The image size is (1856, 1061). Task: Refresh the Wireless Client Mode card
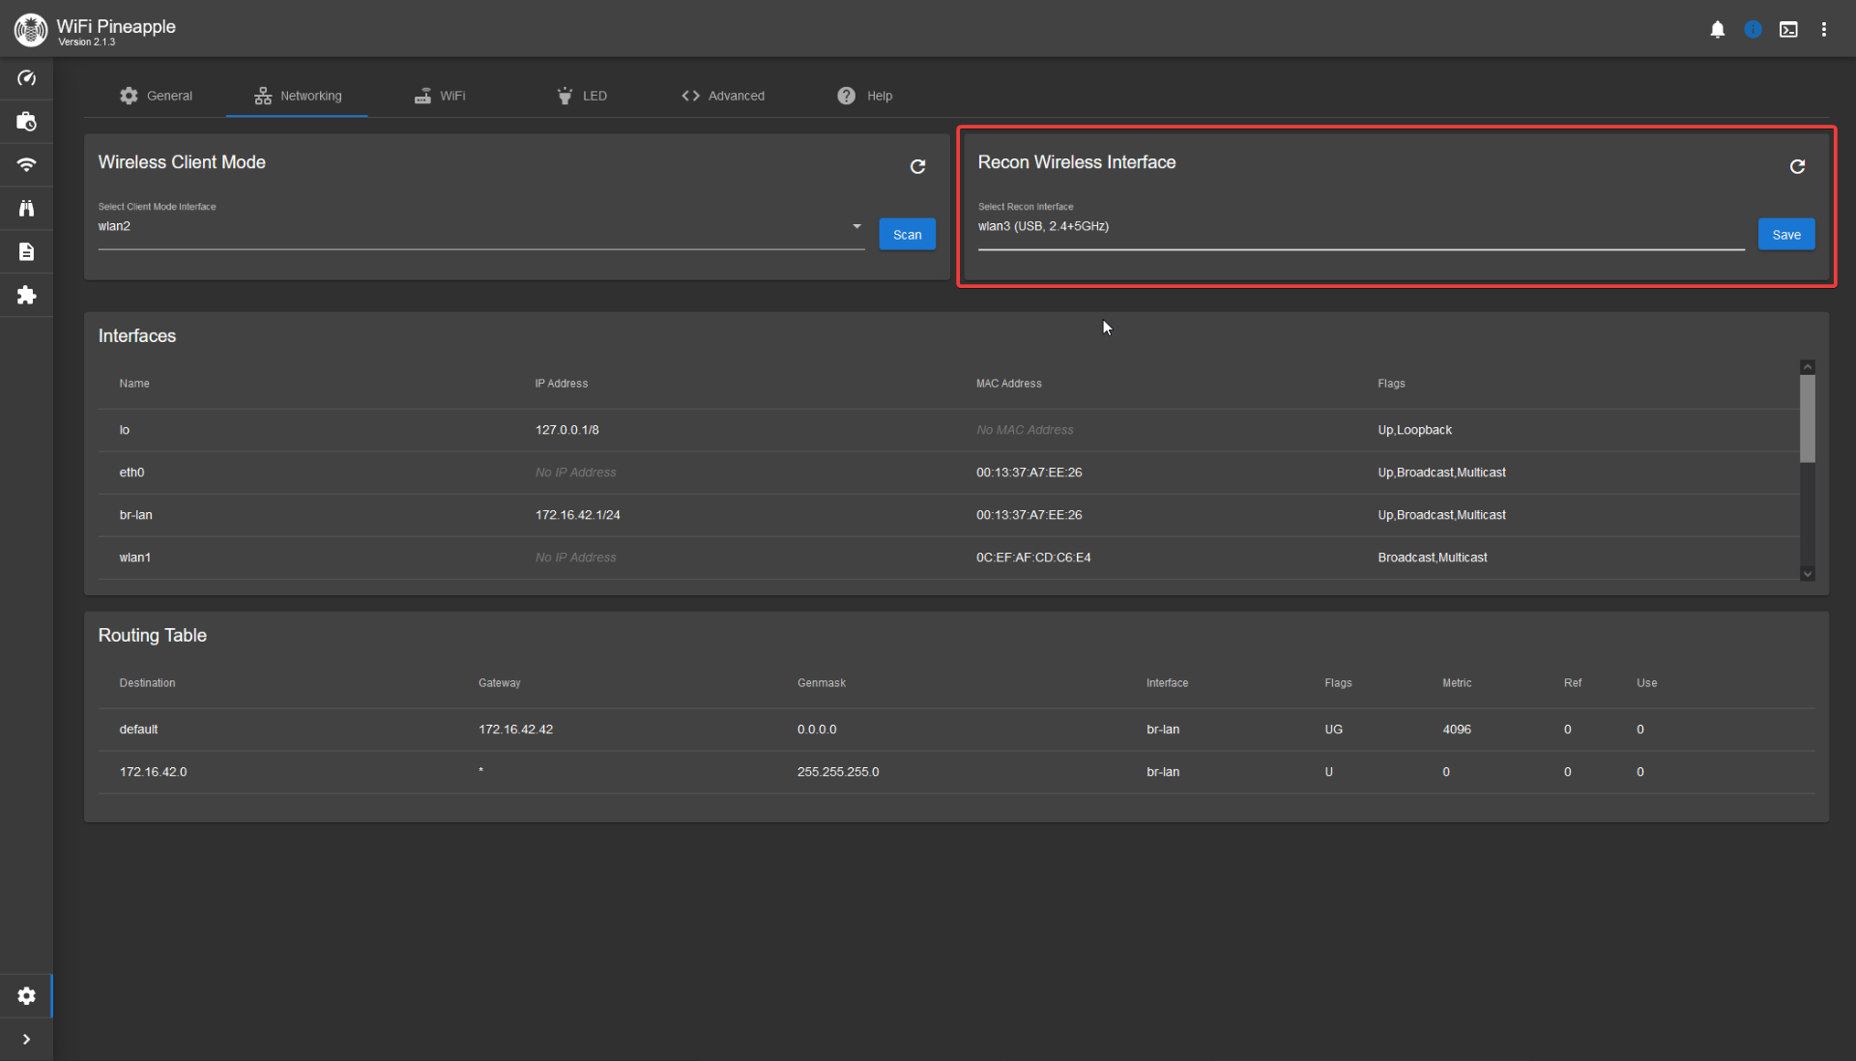coord(917,166)
